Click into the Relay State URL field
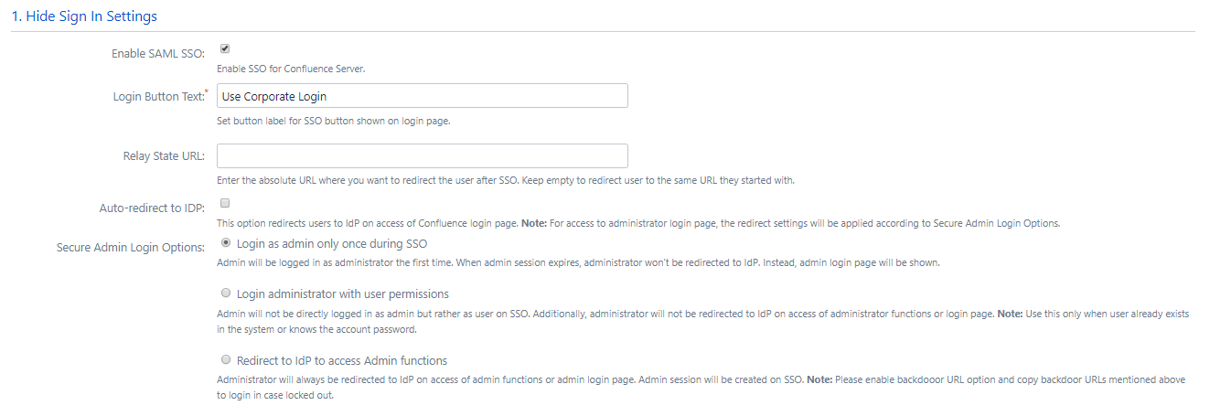The height and width of the screenshot is (416, 1210). (423, 155)
